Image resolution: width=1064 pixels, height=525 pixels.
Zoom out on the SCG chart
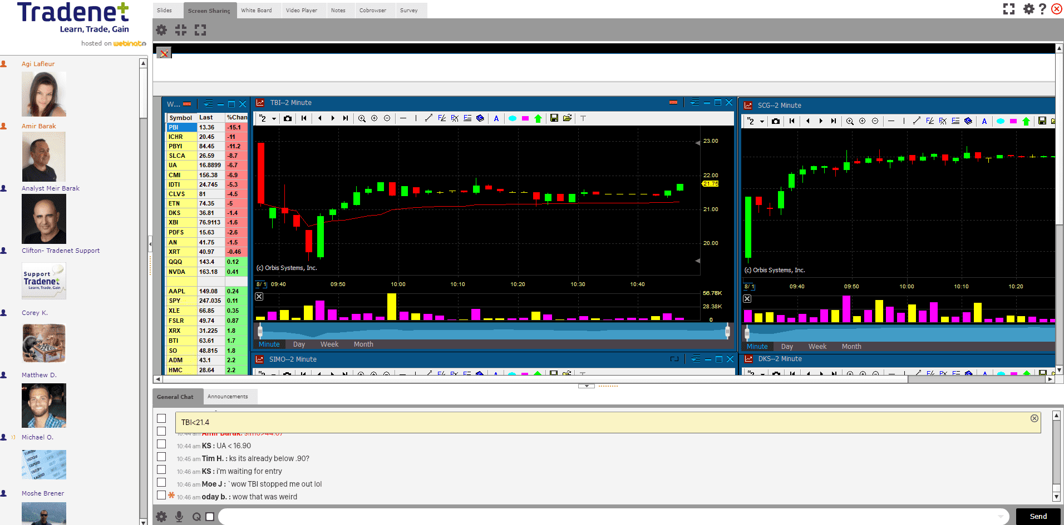pos(875,121)
